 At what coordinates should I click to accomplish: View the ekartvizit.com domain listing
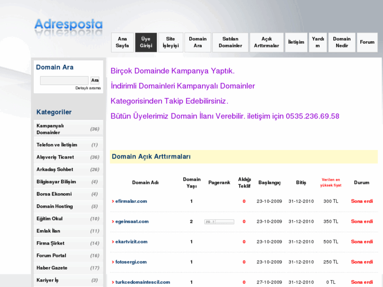point(131,242)
